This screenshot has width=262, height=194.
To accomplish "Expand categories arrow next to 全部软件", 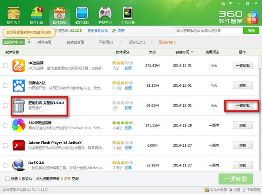I will click(29, 42).
